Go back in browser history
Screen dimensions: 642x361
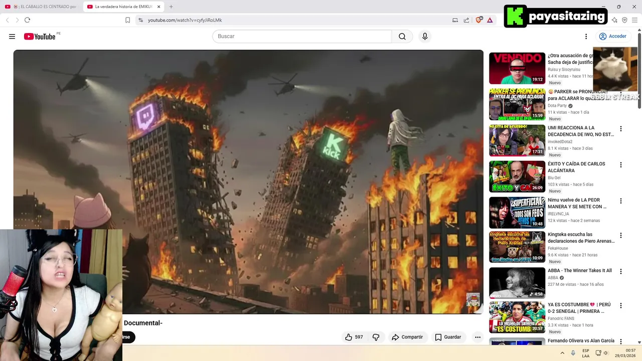[7, 20]
